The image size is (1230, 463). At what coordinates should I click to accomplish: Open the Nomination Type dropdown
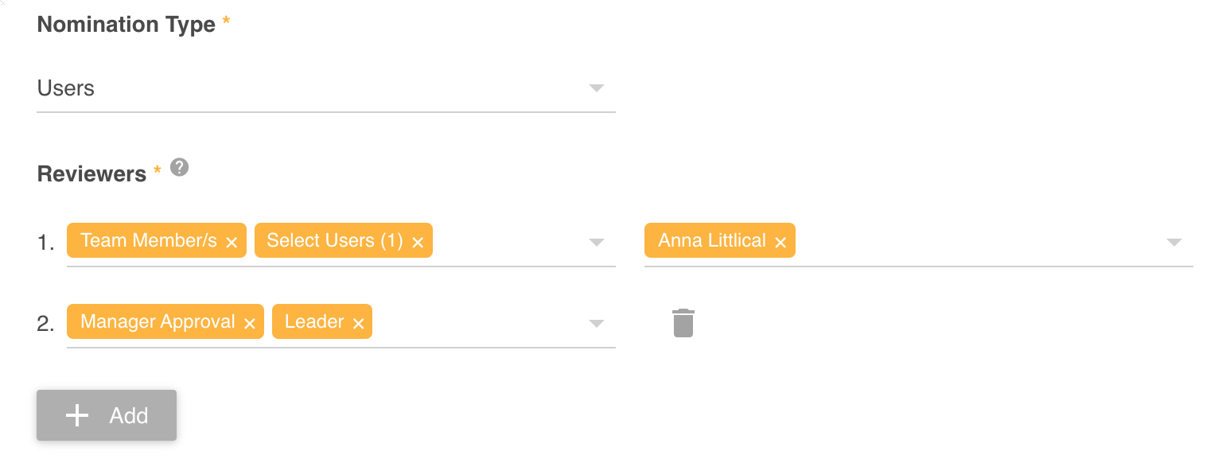(x=596, y=88)
